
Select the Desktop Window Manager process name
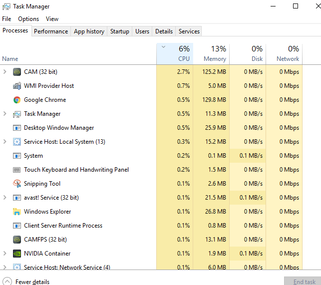tap(59, 128)
